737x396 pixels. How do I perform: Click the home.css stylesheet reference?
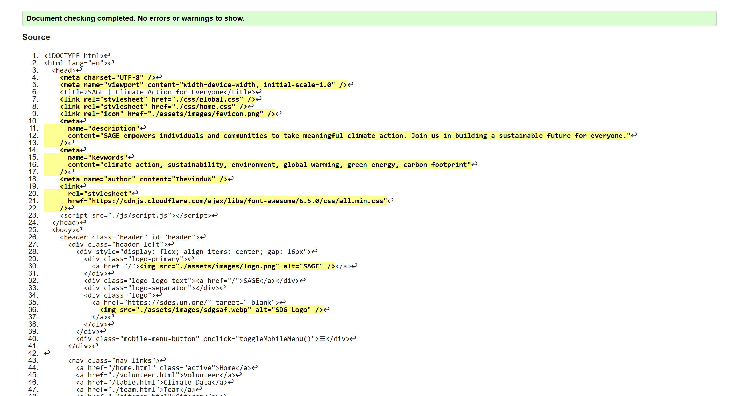click(154, 107)
